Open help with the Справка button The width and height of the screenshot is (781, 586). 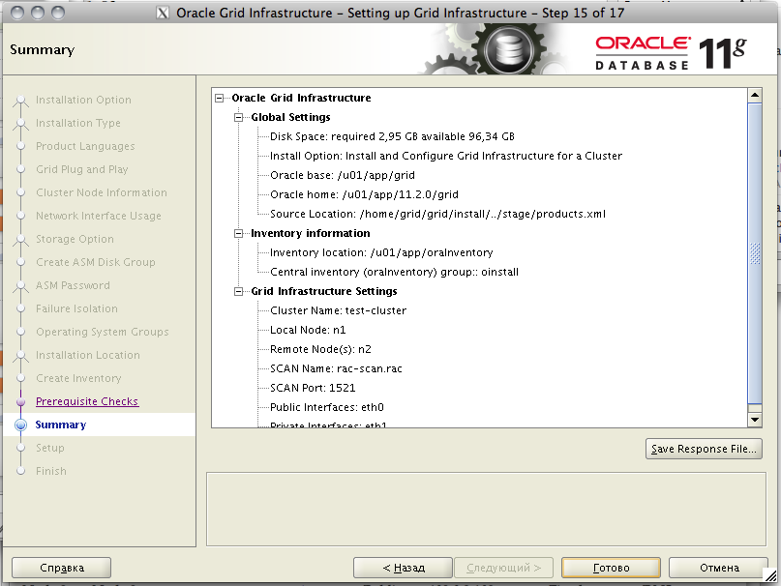click(62, 568)
